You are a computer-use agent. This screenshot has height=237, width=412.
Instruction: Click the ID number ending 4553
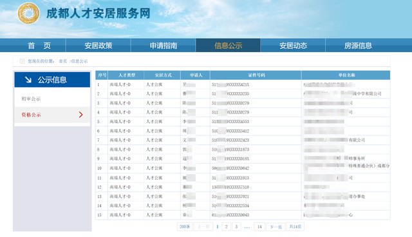click(230, 122)
